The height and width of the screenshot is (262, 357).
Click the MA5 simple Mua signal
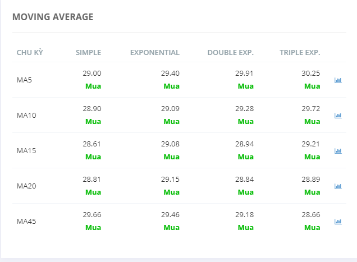tap(93, 86)
